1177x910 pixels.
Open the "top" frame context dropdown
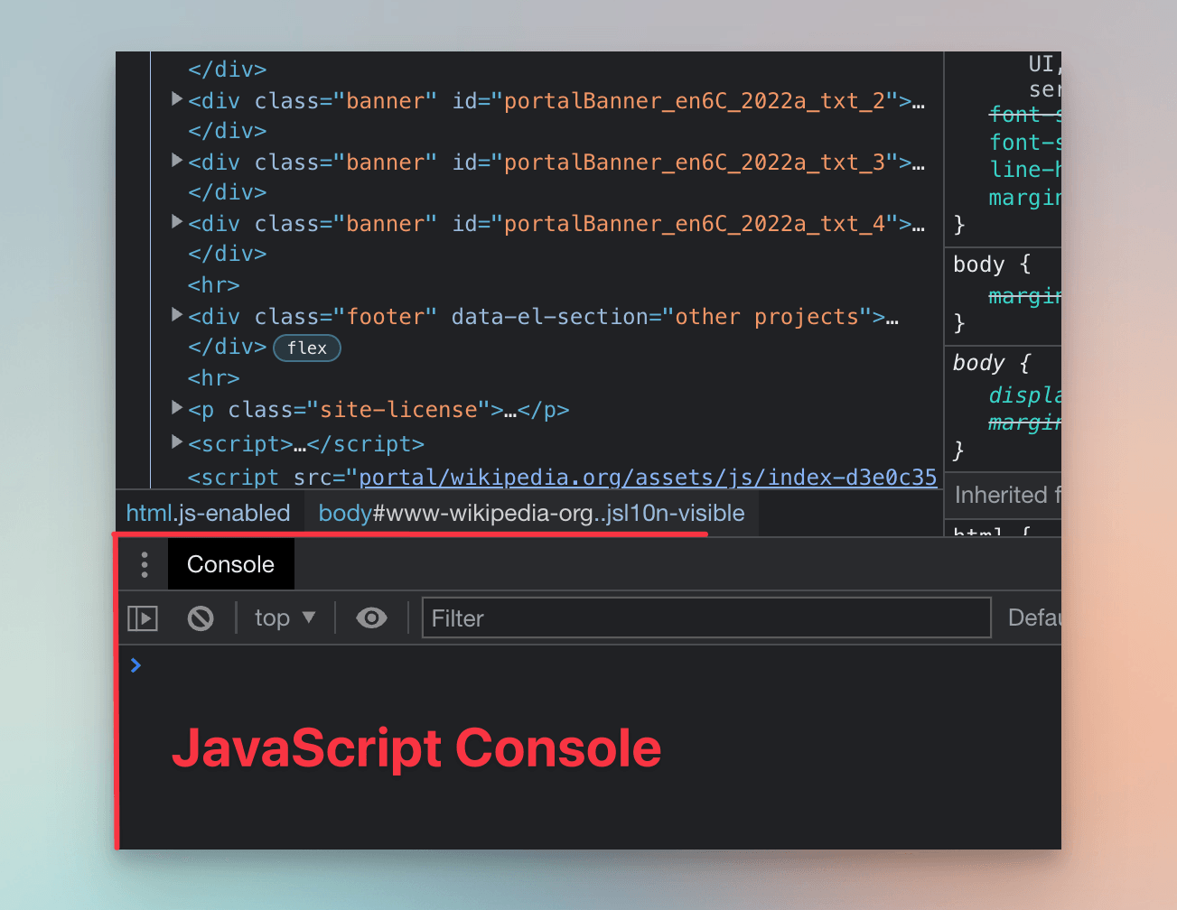(x=284, y=617)
